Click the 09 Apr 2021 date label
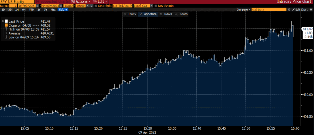Image resolution: width=314 pixels, height=135 pixels. [x=147, y=132]
